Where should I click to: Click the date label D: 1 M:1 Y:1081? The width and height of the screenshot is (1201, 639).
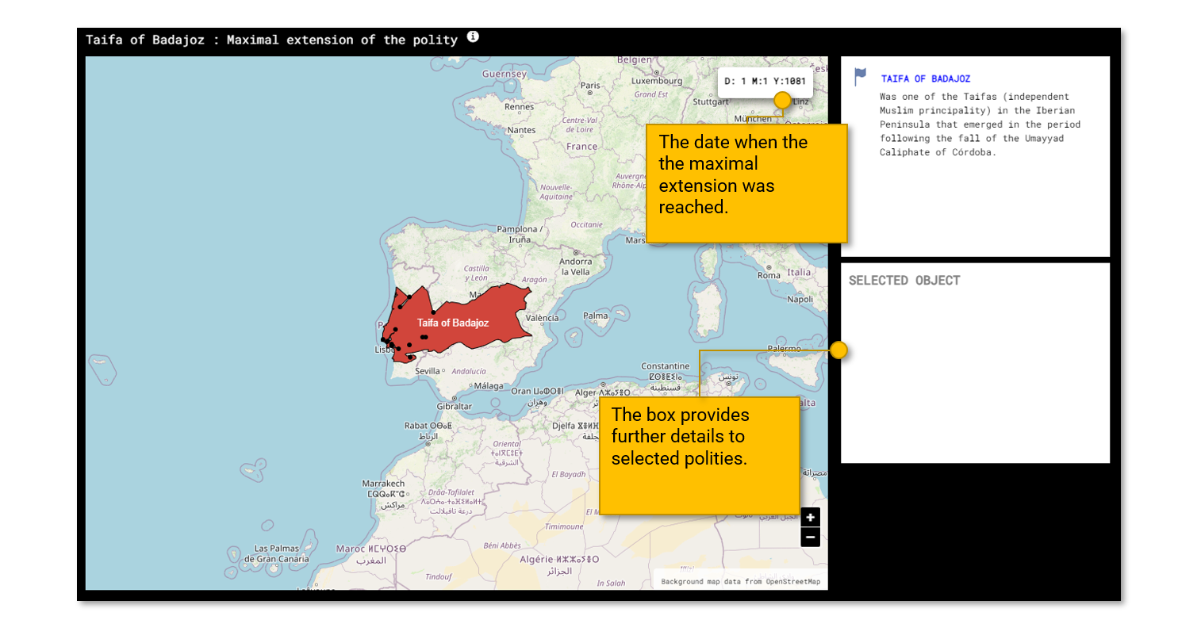click(x=765, y=81)
